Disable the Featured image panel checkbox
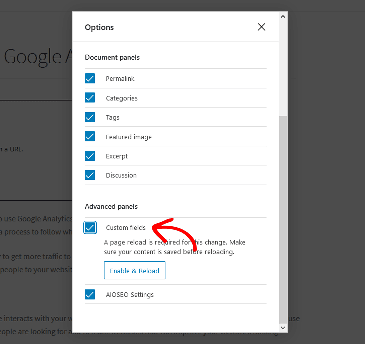365x344 pixels. coord(90,136)
